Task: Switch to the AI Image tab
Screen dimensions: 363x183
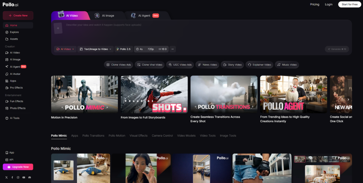Action: [105, 16]
